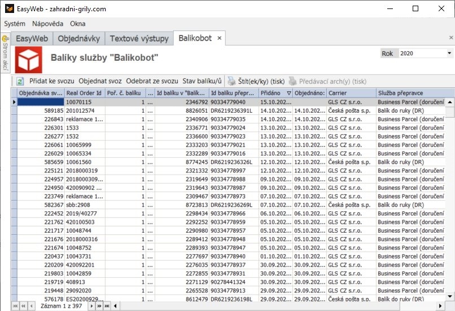Screen dimensions: 455x311
Task: Open the Systém menu
Action: [x=15, y=24]
